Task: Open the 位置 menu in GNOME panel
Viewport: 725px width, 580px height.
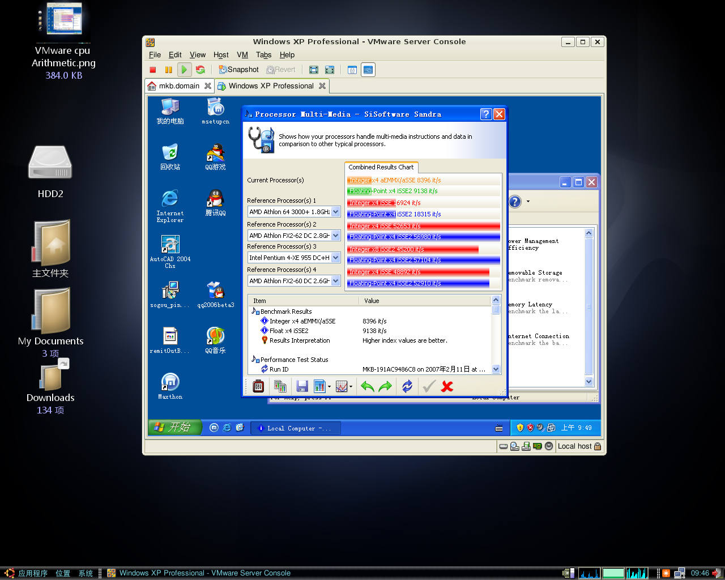Action: click(x=63, y=573)
